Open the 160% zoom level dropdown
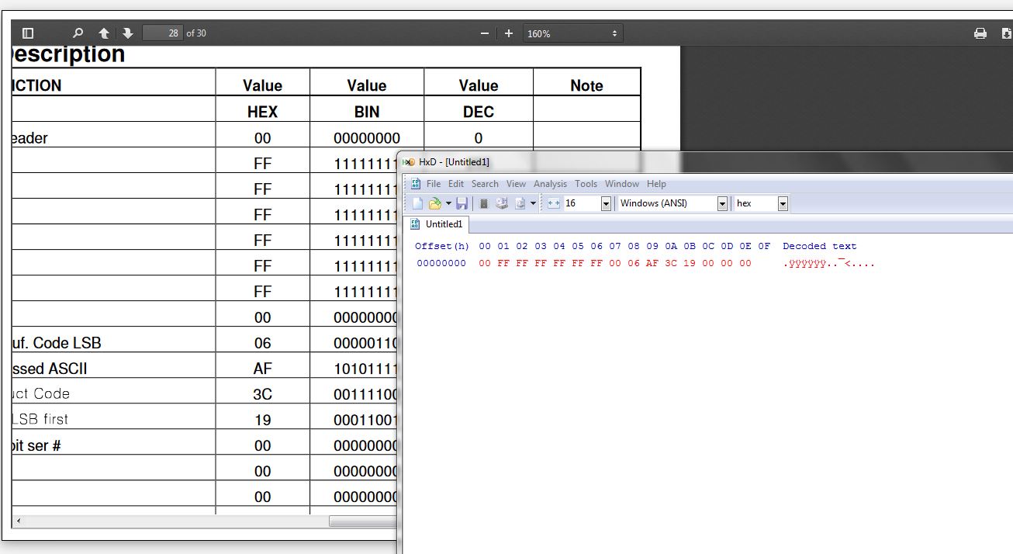 [x=572, y=33]
